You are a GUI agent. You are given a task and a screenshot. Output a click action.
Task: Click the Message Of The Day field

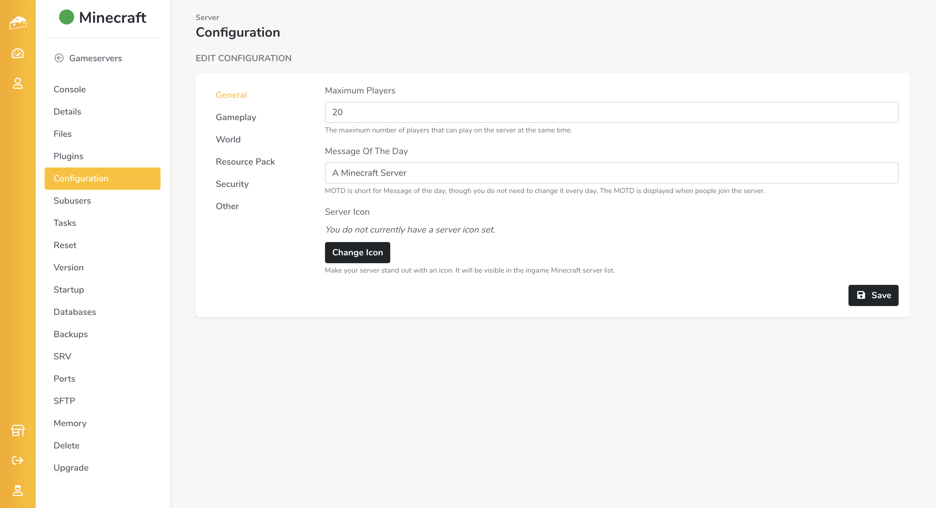tap(611, 173)
